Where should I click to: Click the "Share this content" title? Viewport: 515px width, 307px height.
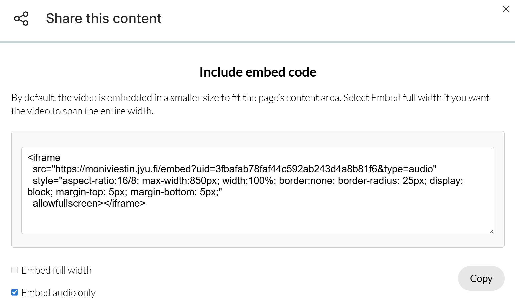coord(103,19)
